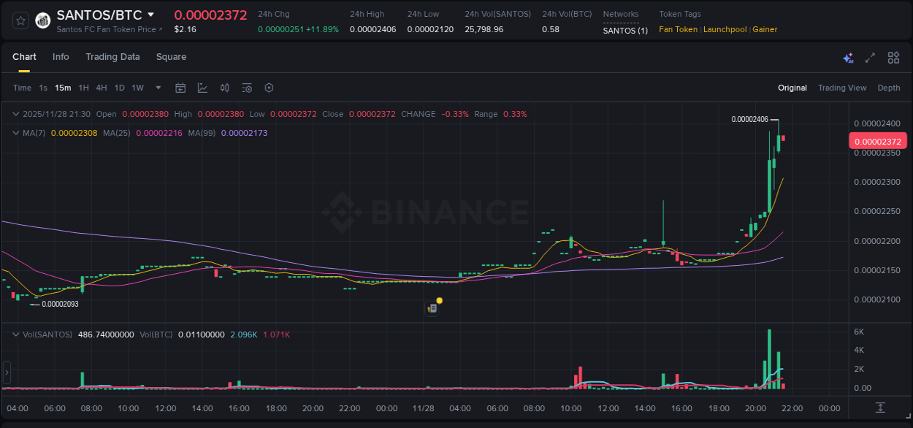This screenshot has width=913, height=428.
Task: Open the TradingView chart mode
Action: coord(842,88)
